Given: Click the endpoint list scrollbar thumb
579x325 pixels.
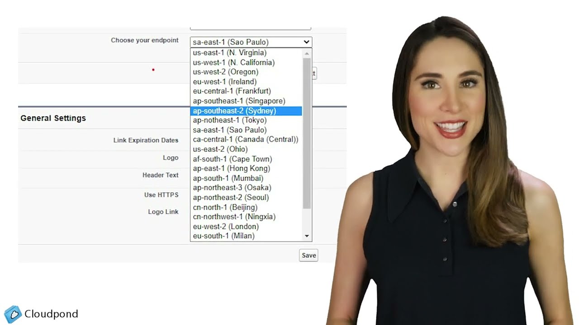Looking at the screenshot, I should (307, 133).
